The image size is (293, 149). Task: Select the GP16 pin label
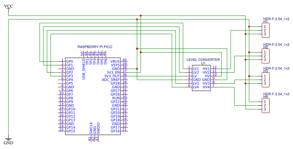point(115,131)
